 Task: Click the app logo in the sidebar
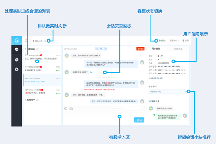16,40
